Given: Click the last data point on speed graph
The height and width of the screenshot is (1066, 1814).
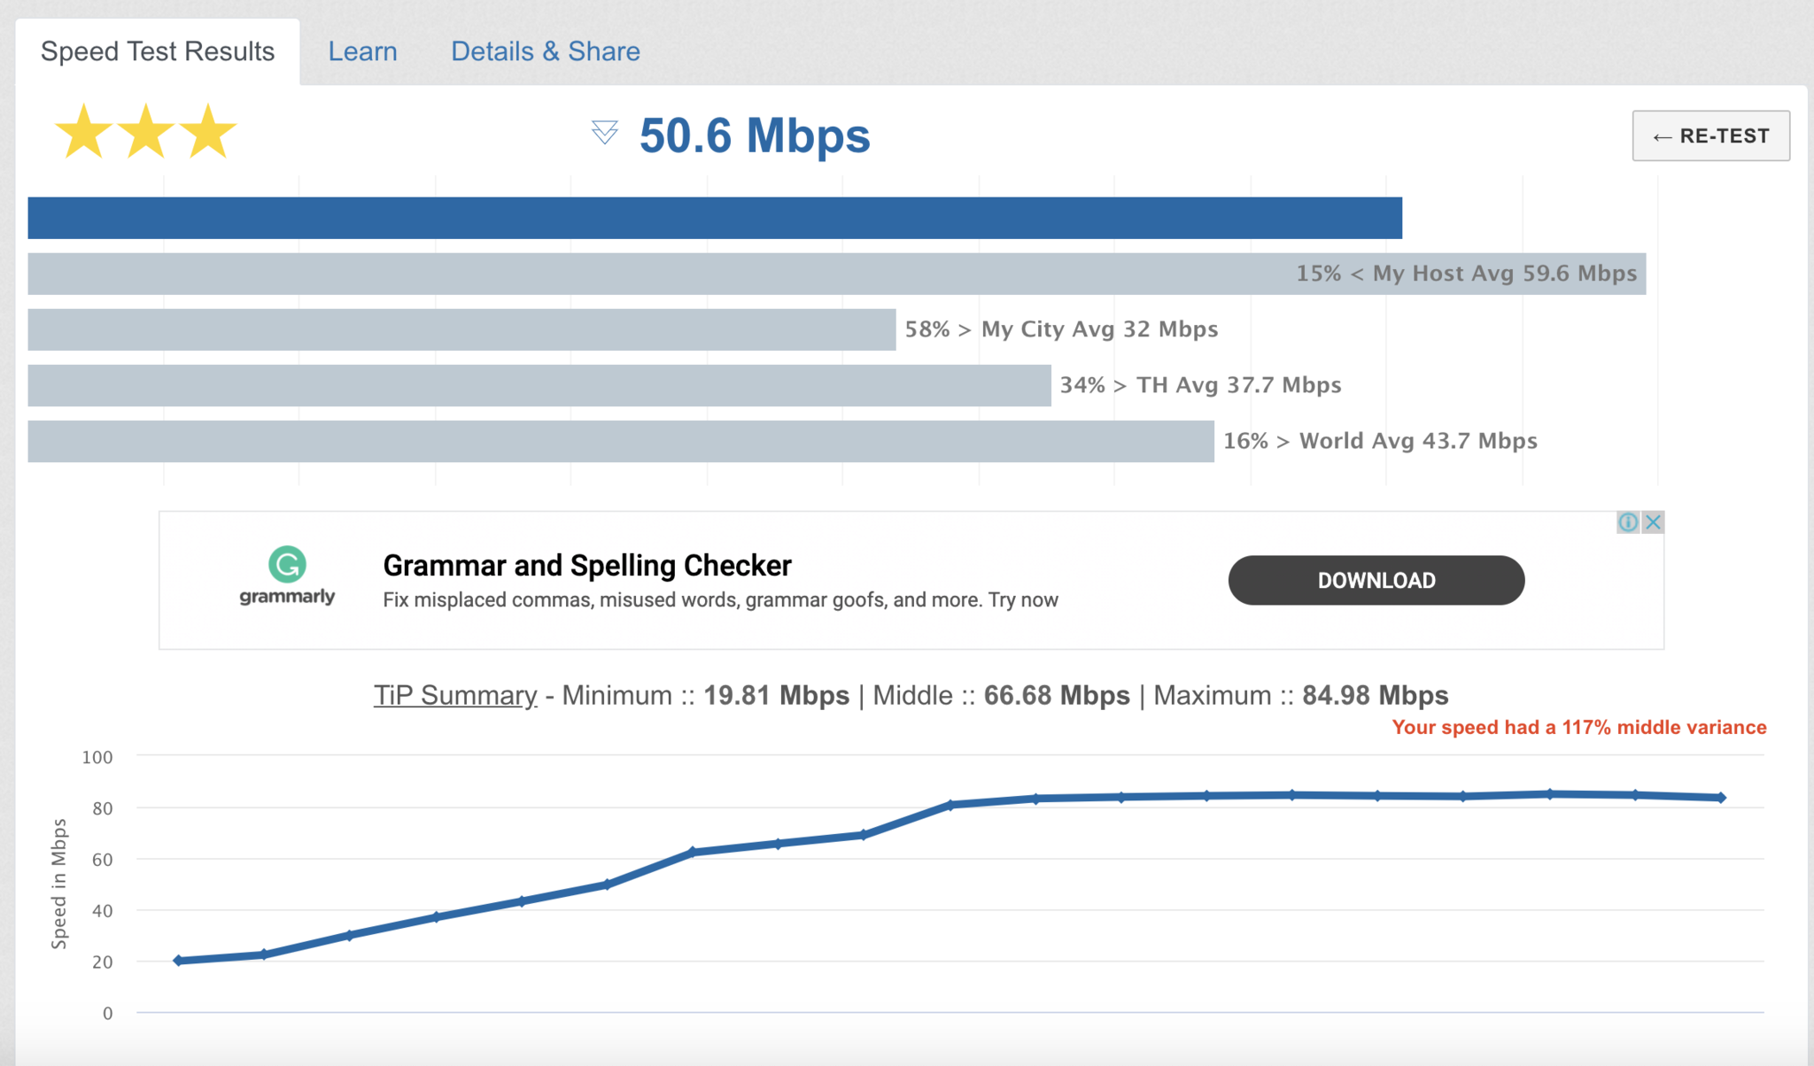Looking at the screenshot, I should pos(1721,798).
